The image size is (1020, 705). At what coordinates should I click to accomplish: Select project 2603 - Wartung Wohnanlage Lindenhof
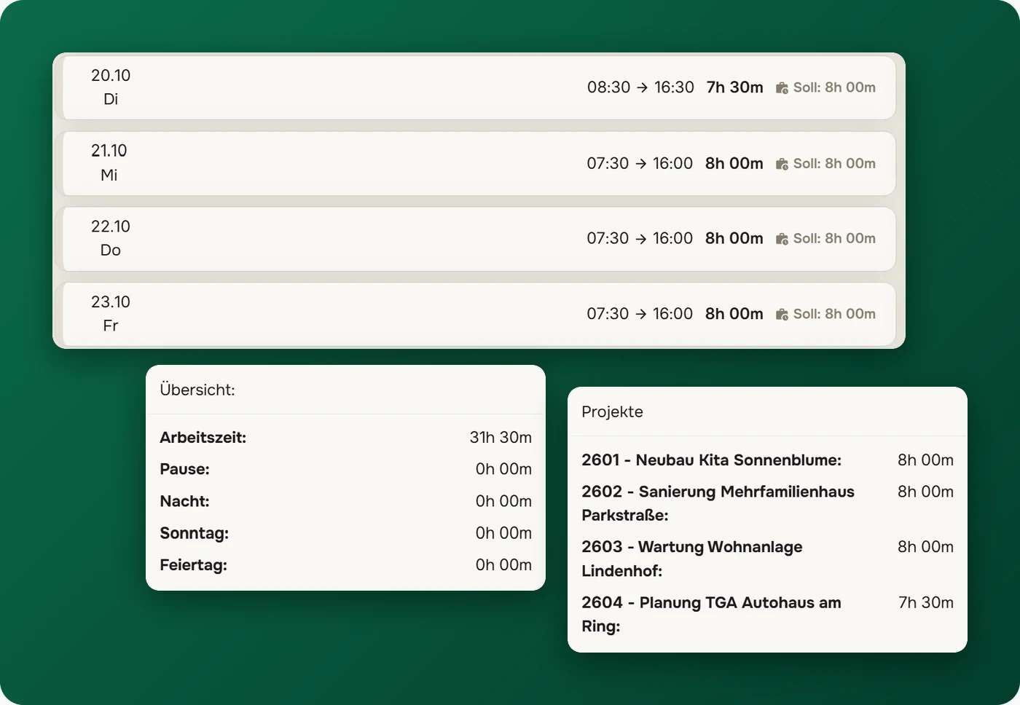691,559
